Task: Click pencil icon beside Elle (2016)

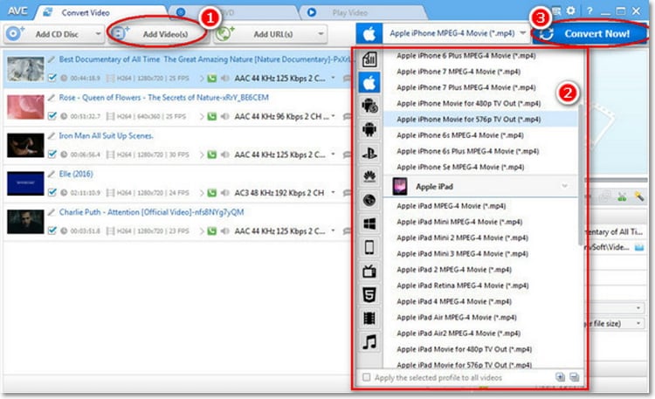Action: click(x=52, y=174)
